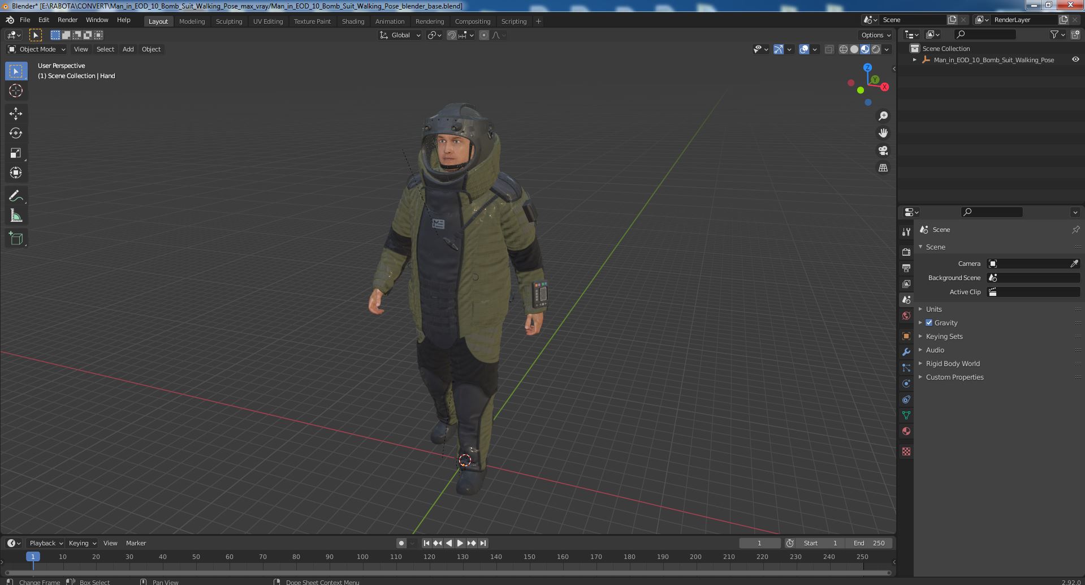Select the Move tool
The height and width of the screenshot is (585, 1085).
pyautogui.click(x=16, y=114)
